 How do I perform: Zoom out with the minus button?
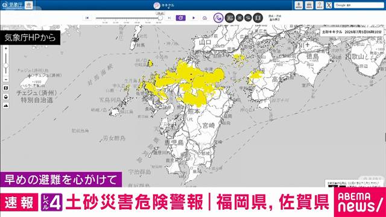point(6,80)
